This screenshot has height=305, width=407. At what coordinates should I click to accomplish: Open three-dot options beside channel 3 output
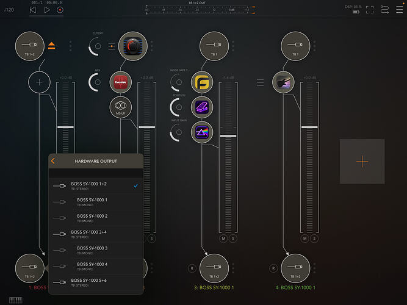(x=233, y=268)
